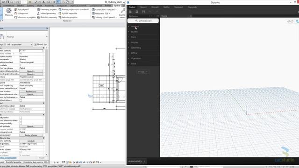
Task: Click the Undo arrow in Dynamo toolbar
Action: pos(150,12)
